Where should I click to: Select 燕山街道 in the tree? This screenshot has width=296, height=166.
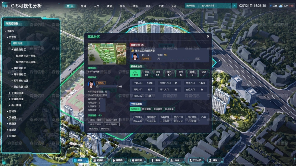pyautogui.click(x=16, y=105)
